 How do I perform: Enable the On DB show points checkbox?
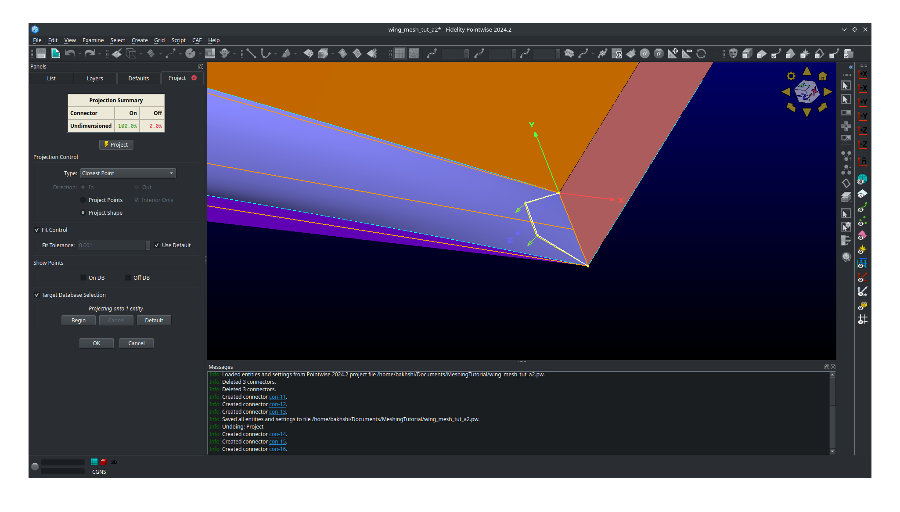pyautogui.click(x=83, y=278)
